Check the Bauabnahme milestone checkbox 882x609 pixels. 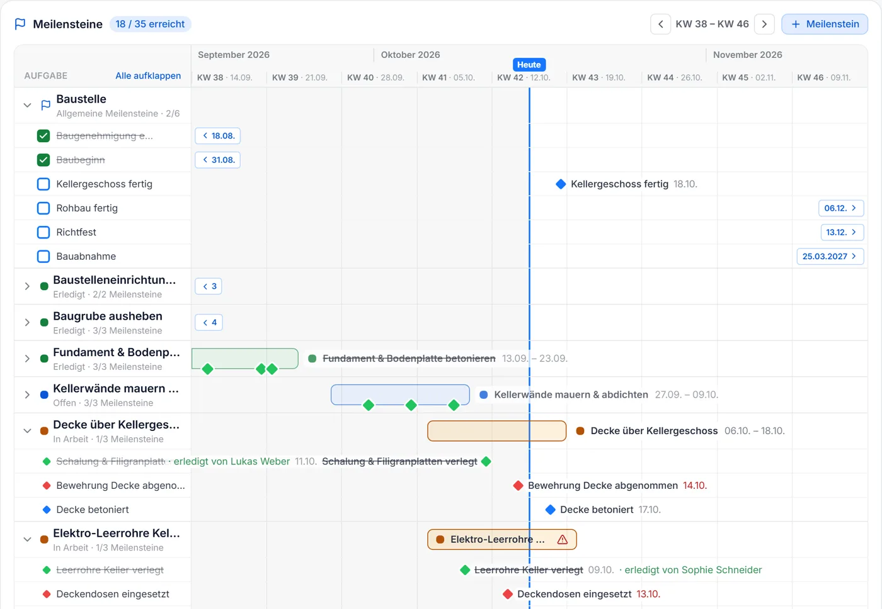tap(43, 256)
